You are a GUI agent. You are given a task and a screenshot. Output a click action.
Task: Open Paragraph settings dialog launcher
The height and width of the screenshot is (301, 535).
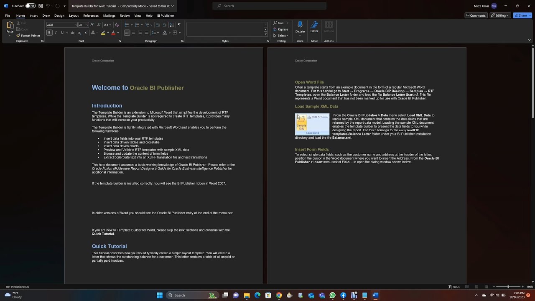(x=182, y=41)
